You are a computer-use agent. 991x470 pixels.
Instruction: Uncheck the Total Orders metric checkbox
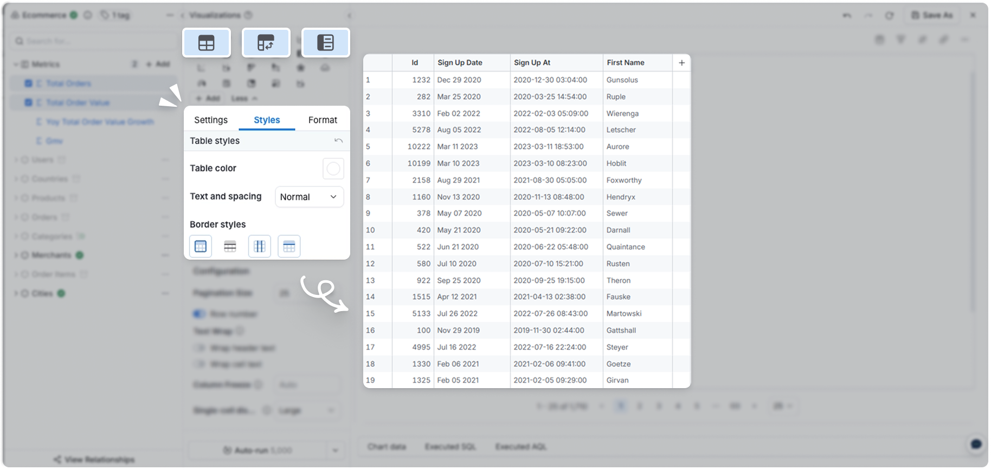click(x=29, y=83)
